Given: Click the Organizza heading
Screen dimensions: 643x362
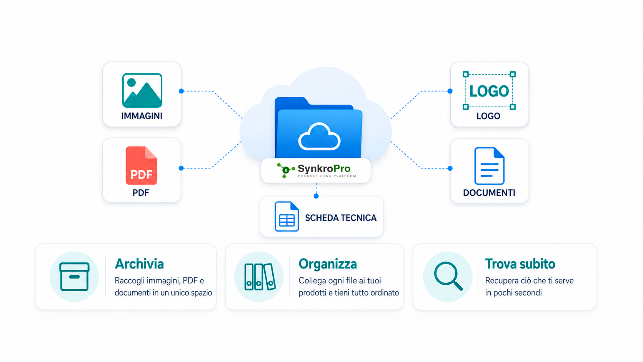Looking at the screenshot, I should 328,264.
